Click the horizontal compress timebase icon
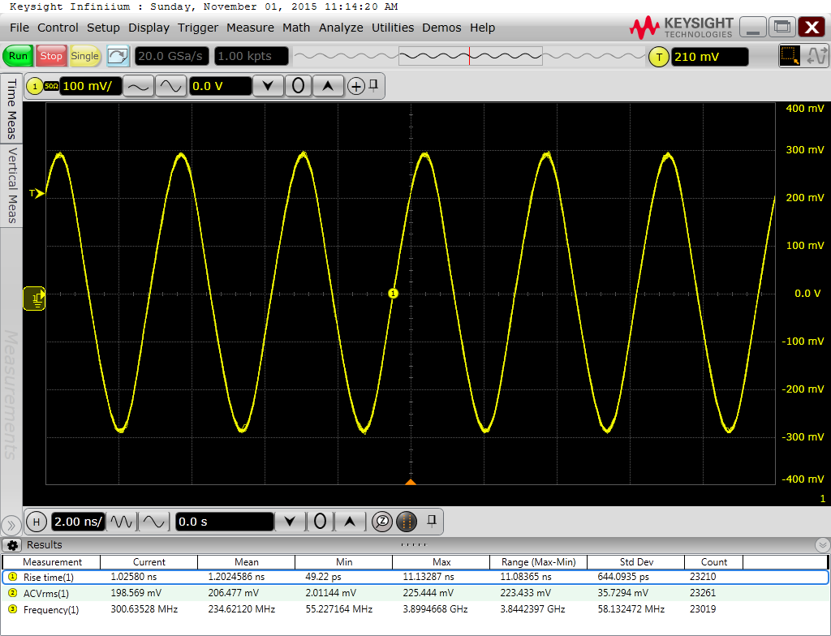Image resolution: width=831 pixels, height=636 pixels. pos(123,522)
